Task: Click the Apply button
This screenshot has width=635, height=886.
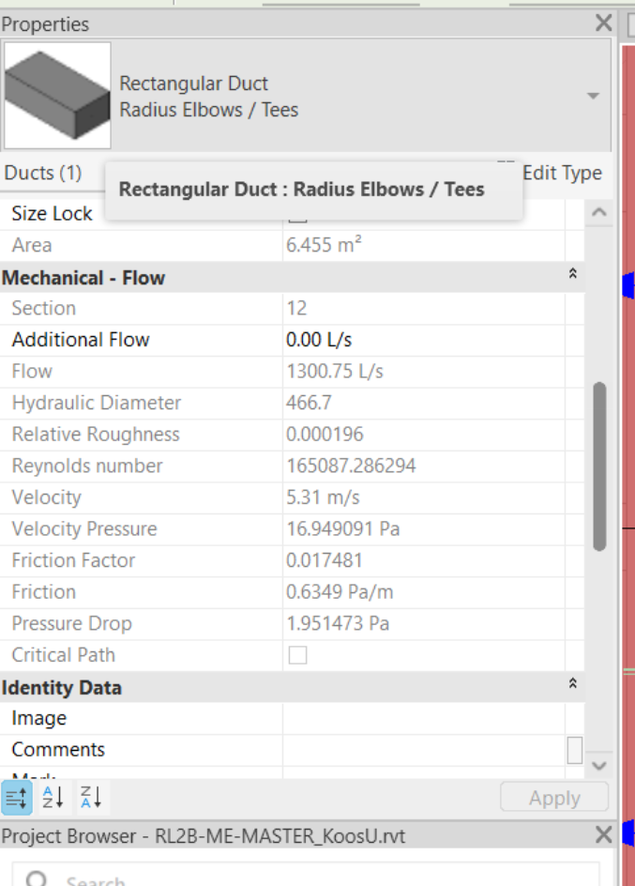Action: coord(554,797)
